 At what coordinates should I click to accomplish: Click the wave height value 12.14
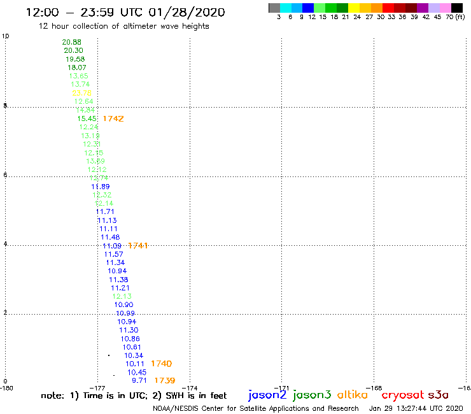(104, 204)
